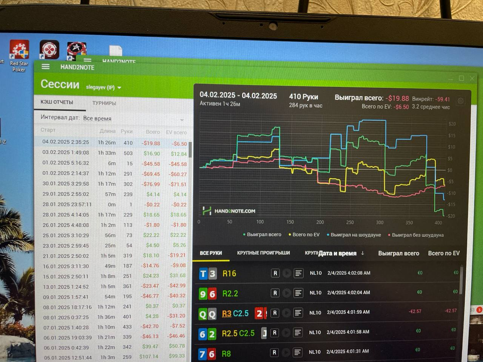
Task: Open the PokerStars spade desktop shortcut
Action: pos(77,51)
